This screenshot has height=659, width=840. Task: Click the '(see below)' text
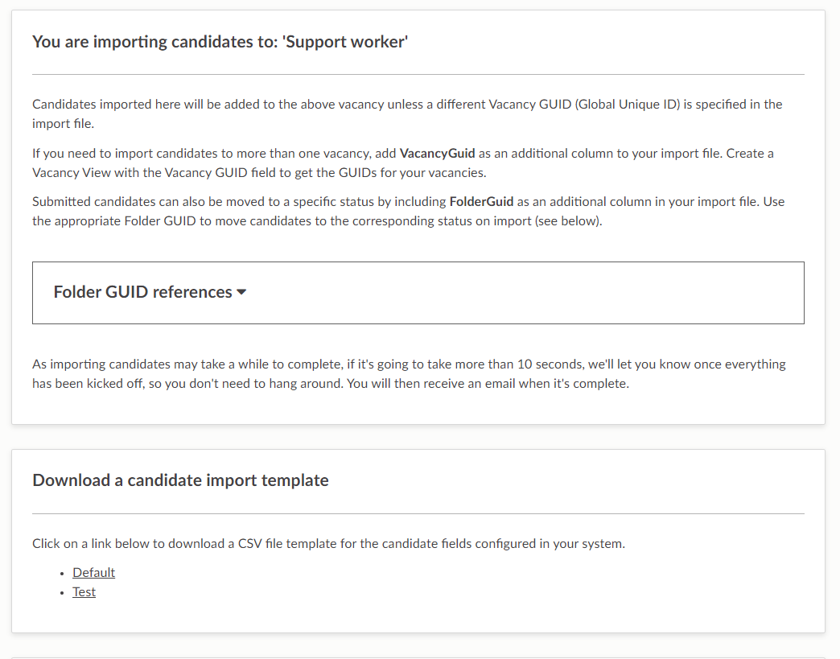coord(567,220)
